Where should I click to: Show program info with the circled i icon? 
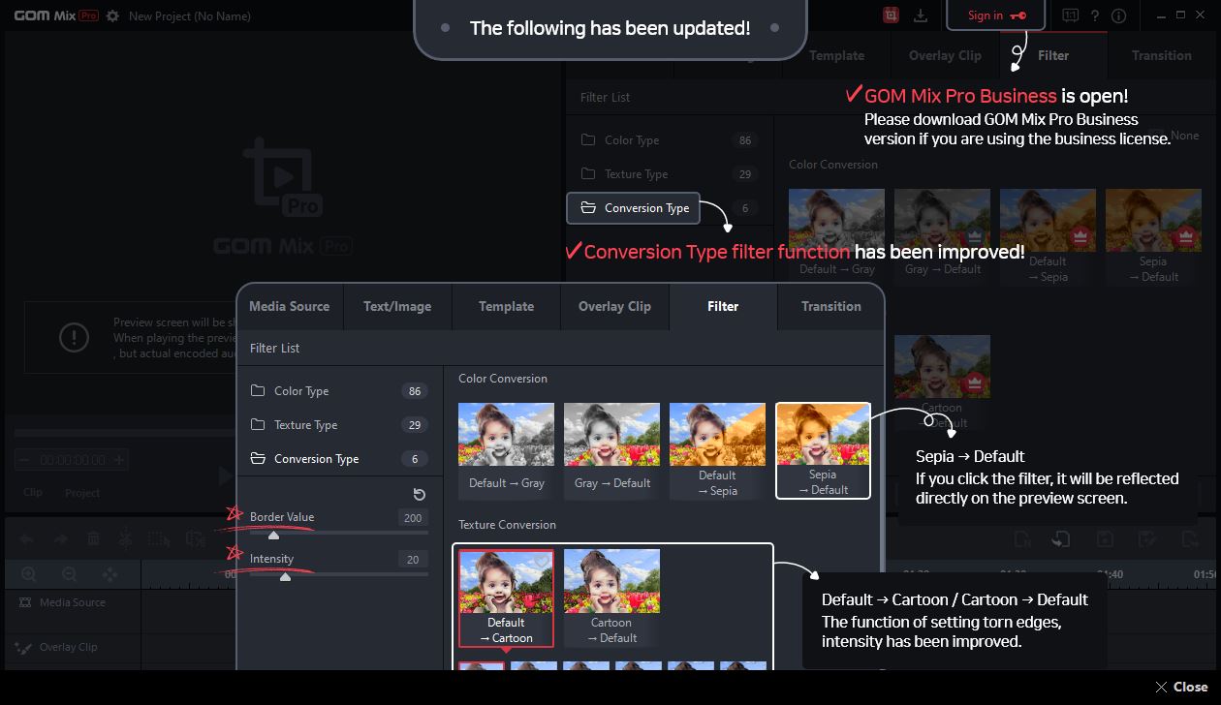pyautogui.click(x=1118, y=15)
